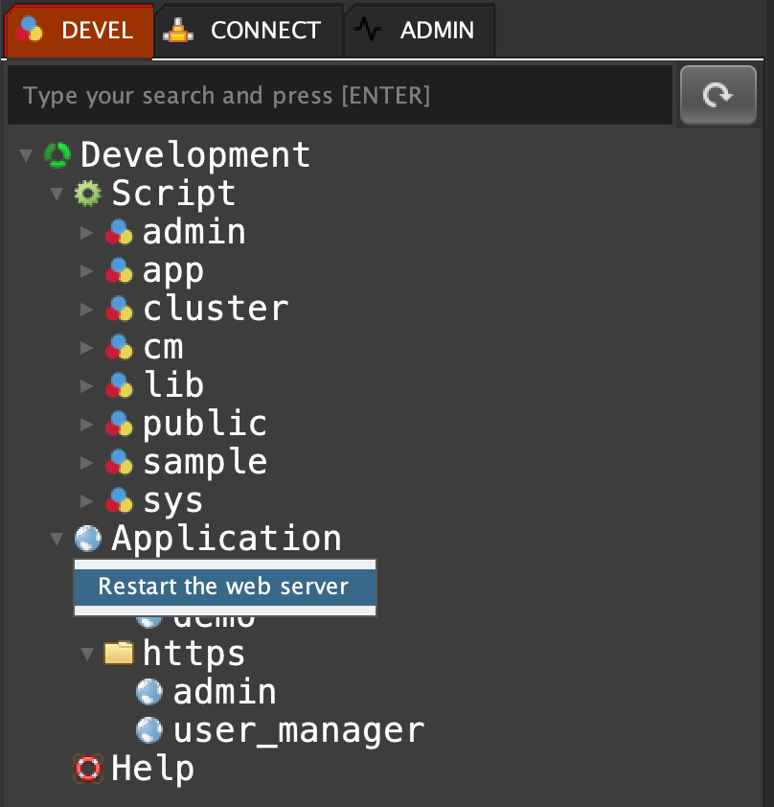
Task: Click the green Development root icon
Action: coord(57,155)
